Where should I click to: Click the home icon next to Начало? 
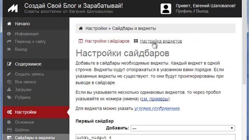click(9, 24)
